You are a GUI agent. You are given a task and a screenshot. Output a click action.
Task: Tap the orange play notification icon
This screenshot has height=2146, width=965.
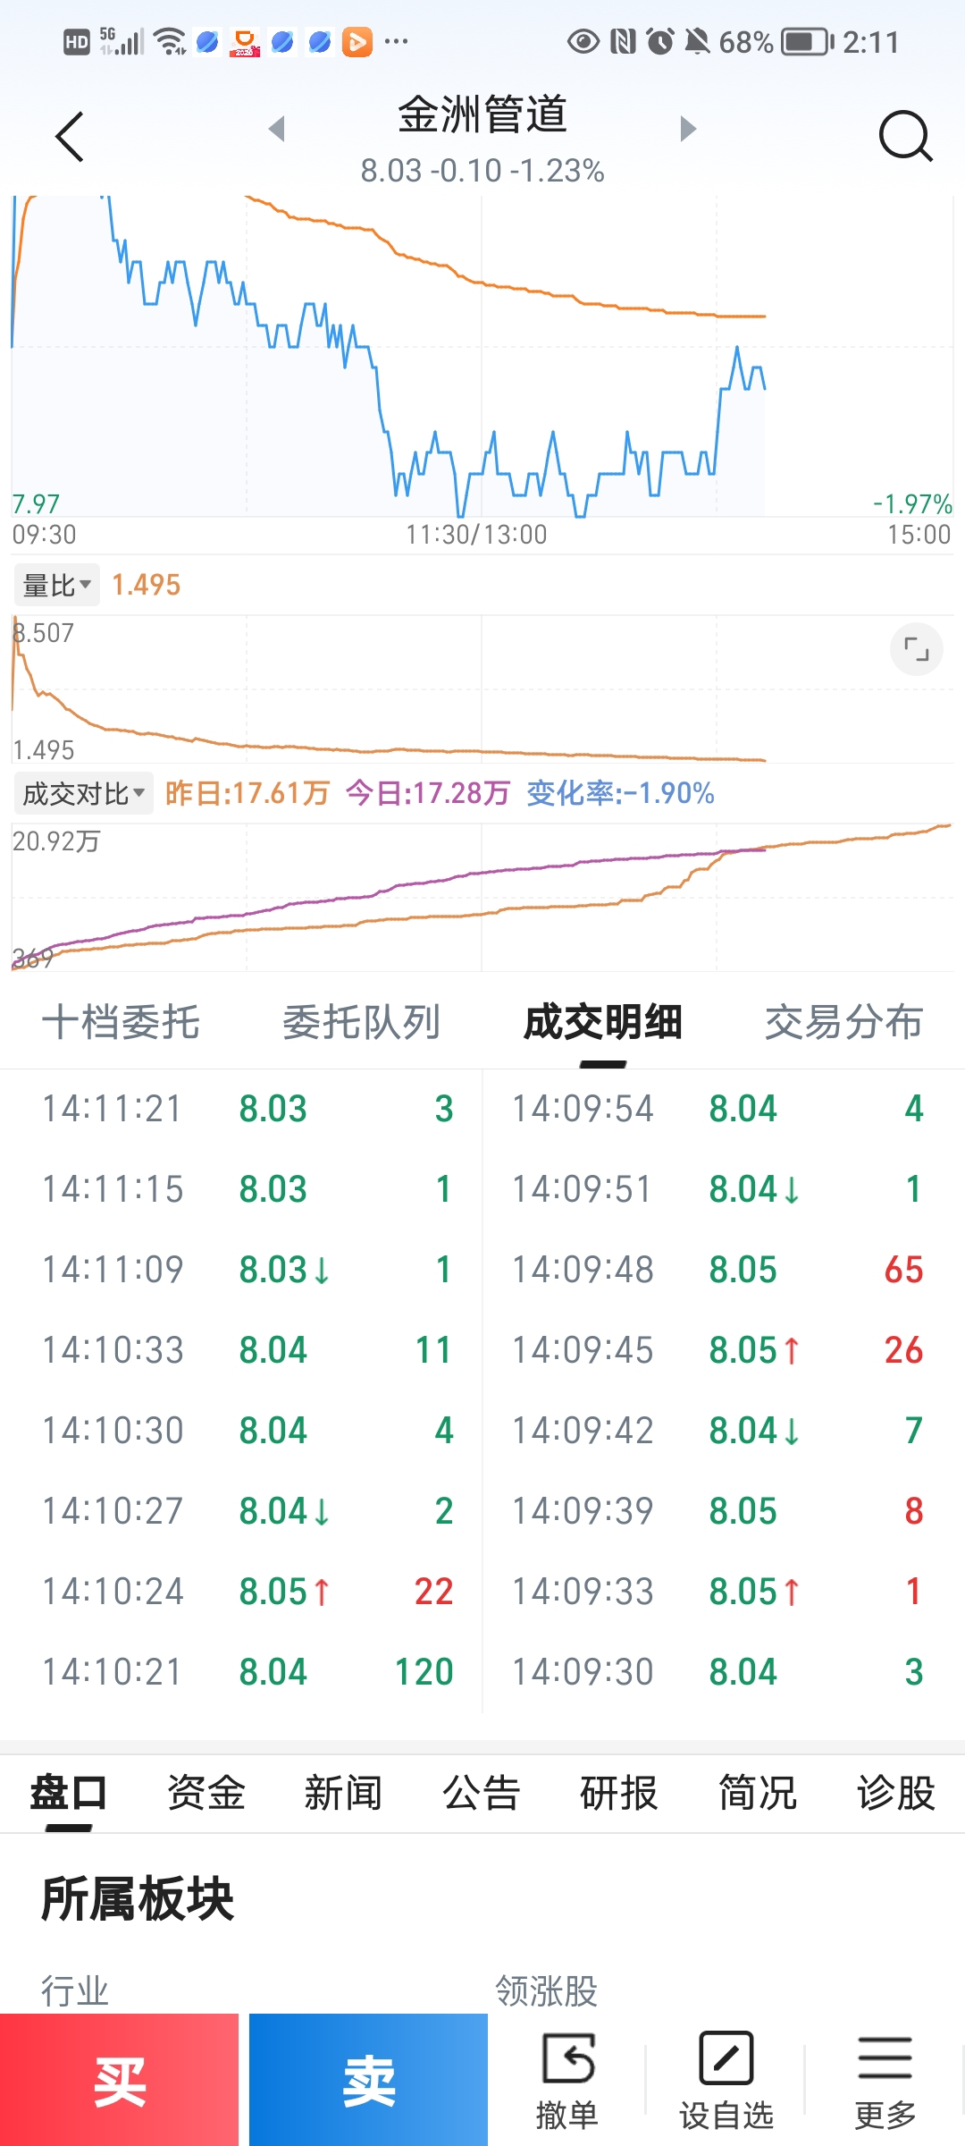click(357, 41)
